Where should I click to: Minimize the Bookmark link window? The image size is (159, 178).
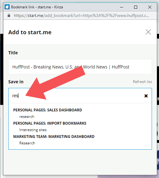pos(122,7)
